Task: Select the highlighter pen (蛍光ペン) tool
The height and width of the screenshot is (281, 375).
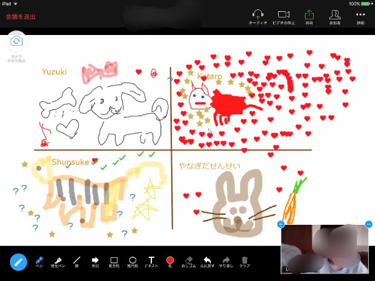Action: (x=58, y=260)
